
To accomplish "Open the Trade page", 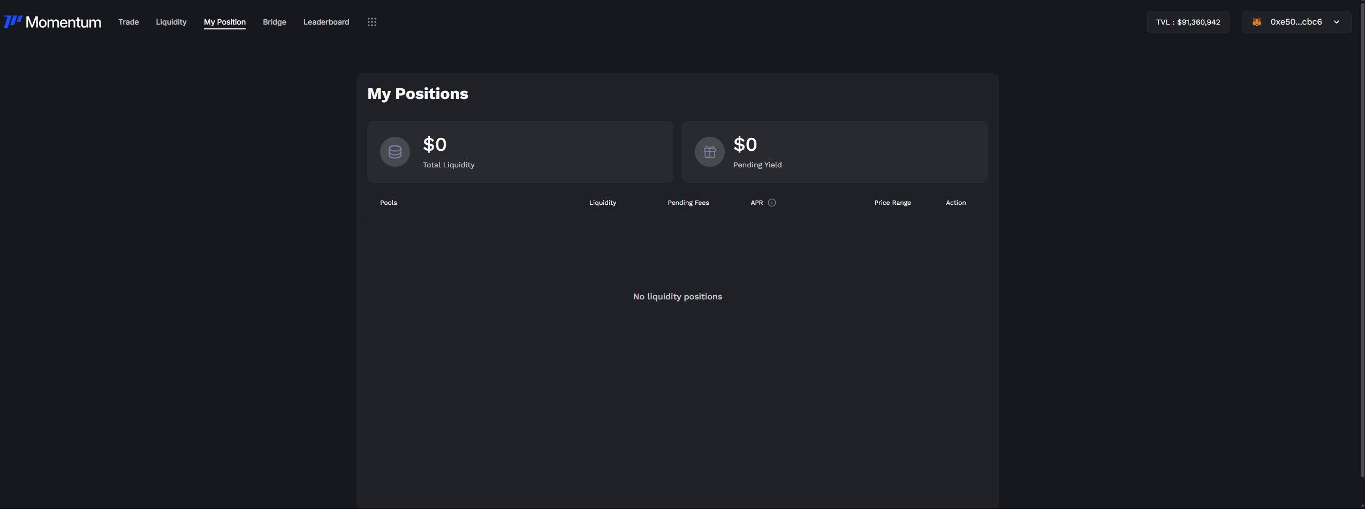I will (128, 22).
